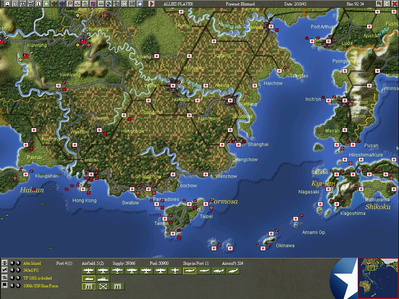The width and height of the screenshot is (399, 299).
Task: Toggle the weather cloud overlay icon
Action: (140, 4)
